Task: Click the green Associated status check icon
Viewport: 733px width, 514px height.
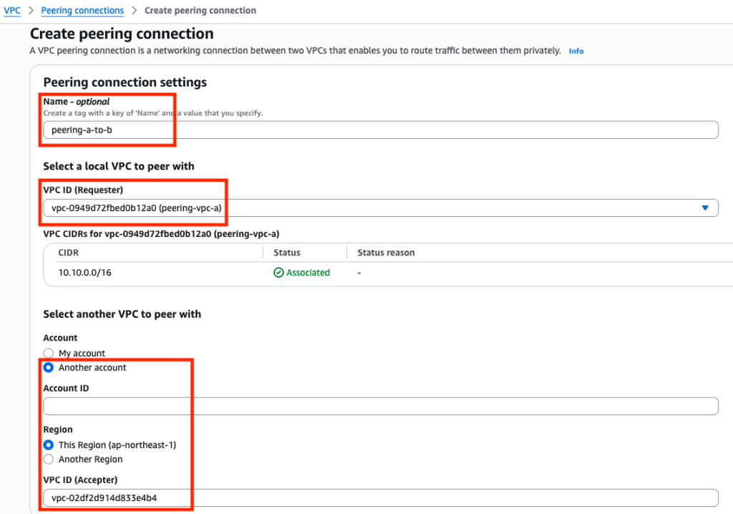Action: (278, 273)
